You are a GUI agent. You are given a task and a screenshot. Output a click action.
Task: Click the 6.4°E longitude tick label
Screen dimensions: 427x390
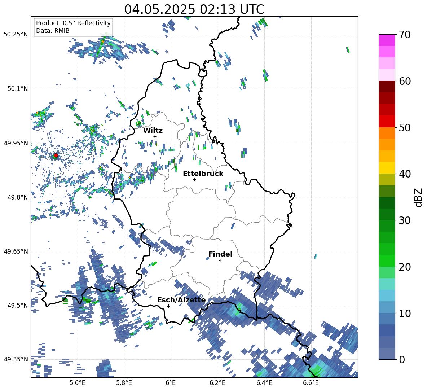pos(264,383)
